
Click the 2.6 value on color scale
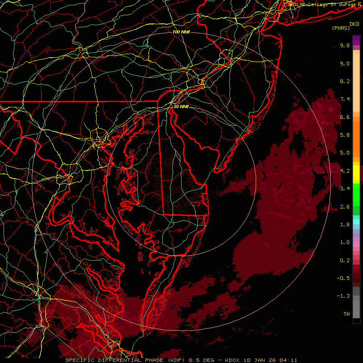coord(345,207)
